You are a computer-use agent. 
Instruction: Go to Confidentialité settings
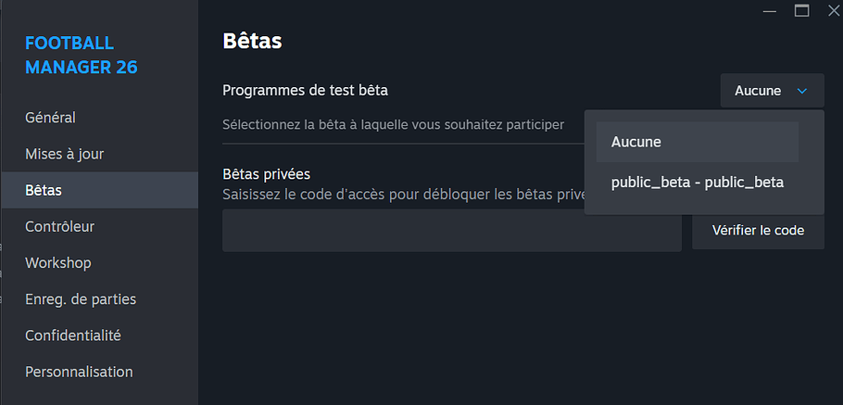[73, 335]
